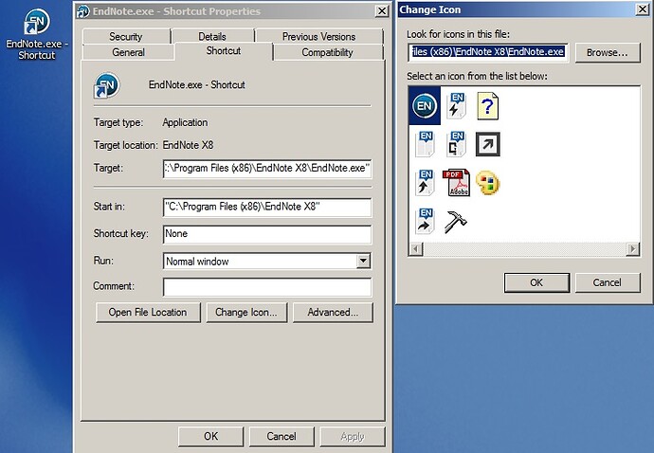Open the Run dropdown arrow
The height and width of the screenshot is (453, 654).
(363, 262)
